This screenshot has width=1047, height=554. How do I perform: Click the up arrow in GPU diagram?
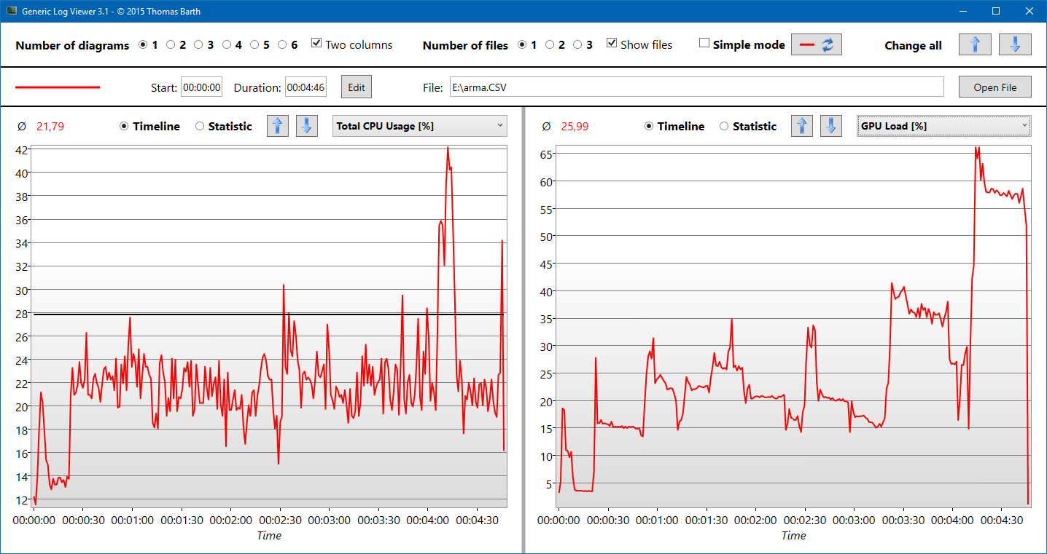802,126
